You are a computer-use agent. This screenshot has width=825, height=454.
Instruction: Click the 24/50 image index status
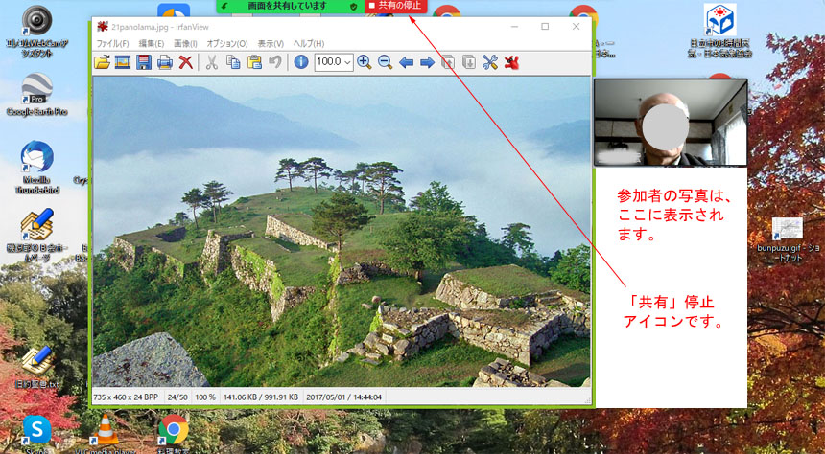click(177, 397)
